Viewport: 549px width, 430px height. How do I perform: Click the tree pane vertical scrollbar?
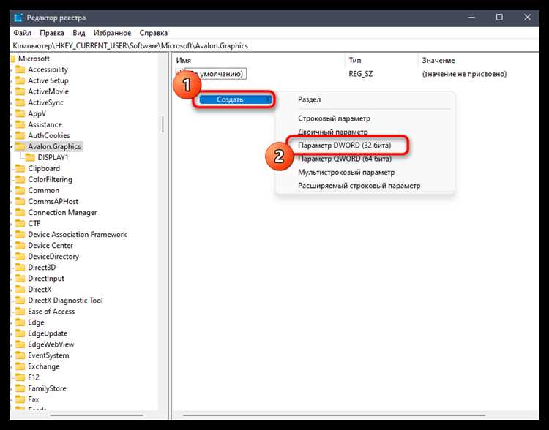point(163,124)
